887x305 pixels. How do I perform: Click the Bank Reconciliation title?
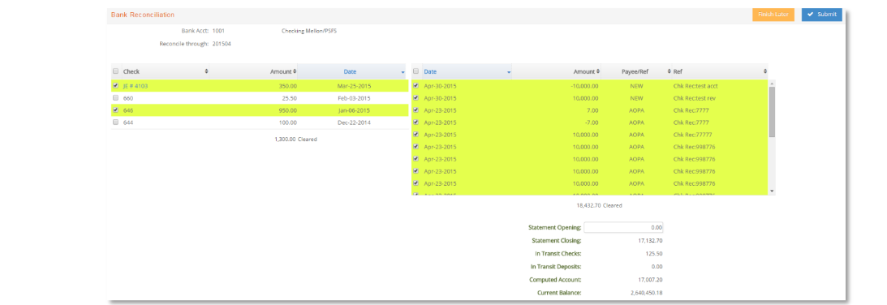(x=143, y=15)
